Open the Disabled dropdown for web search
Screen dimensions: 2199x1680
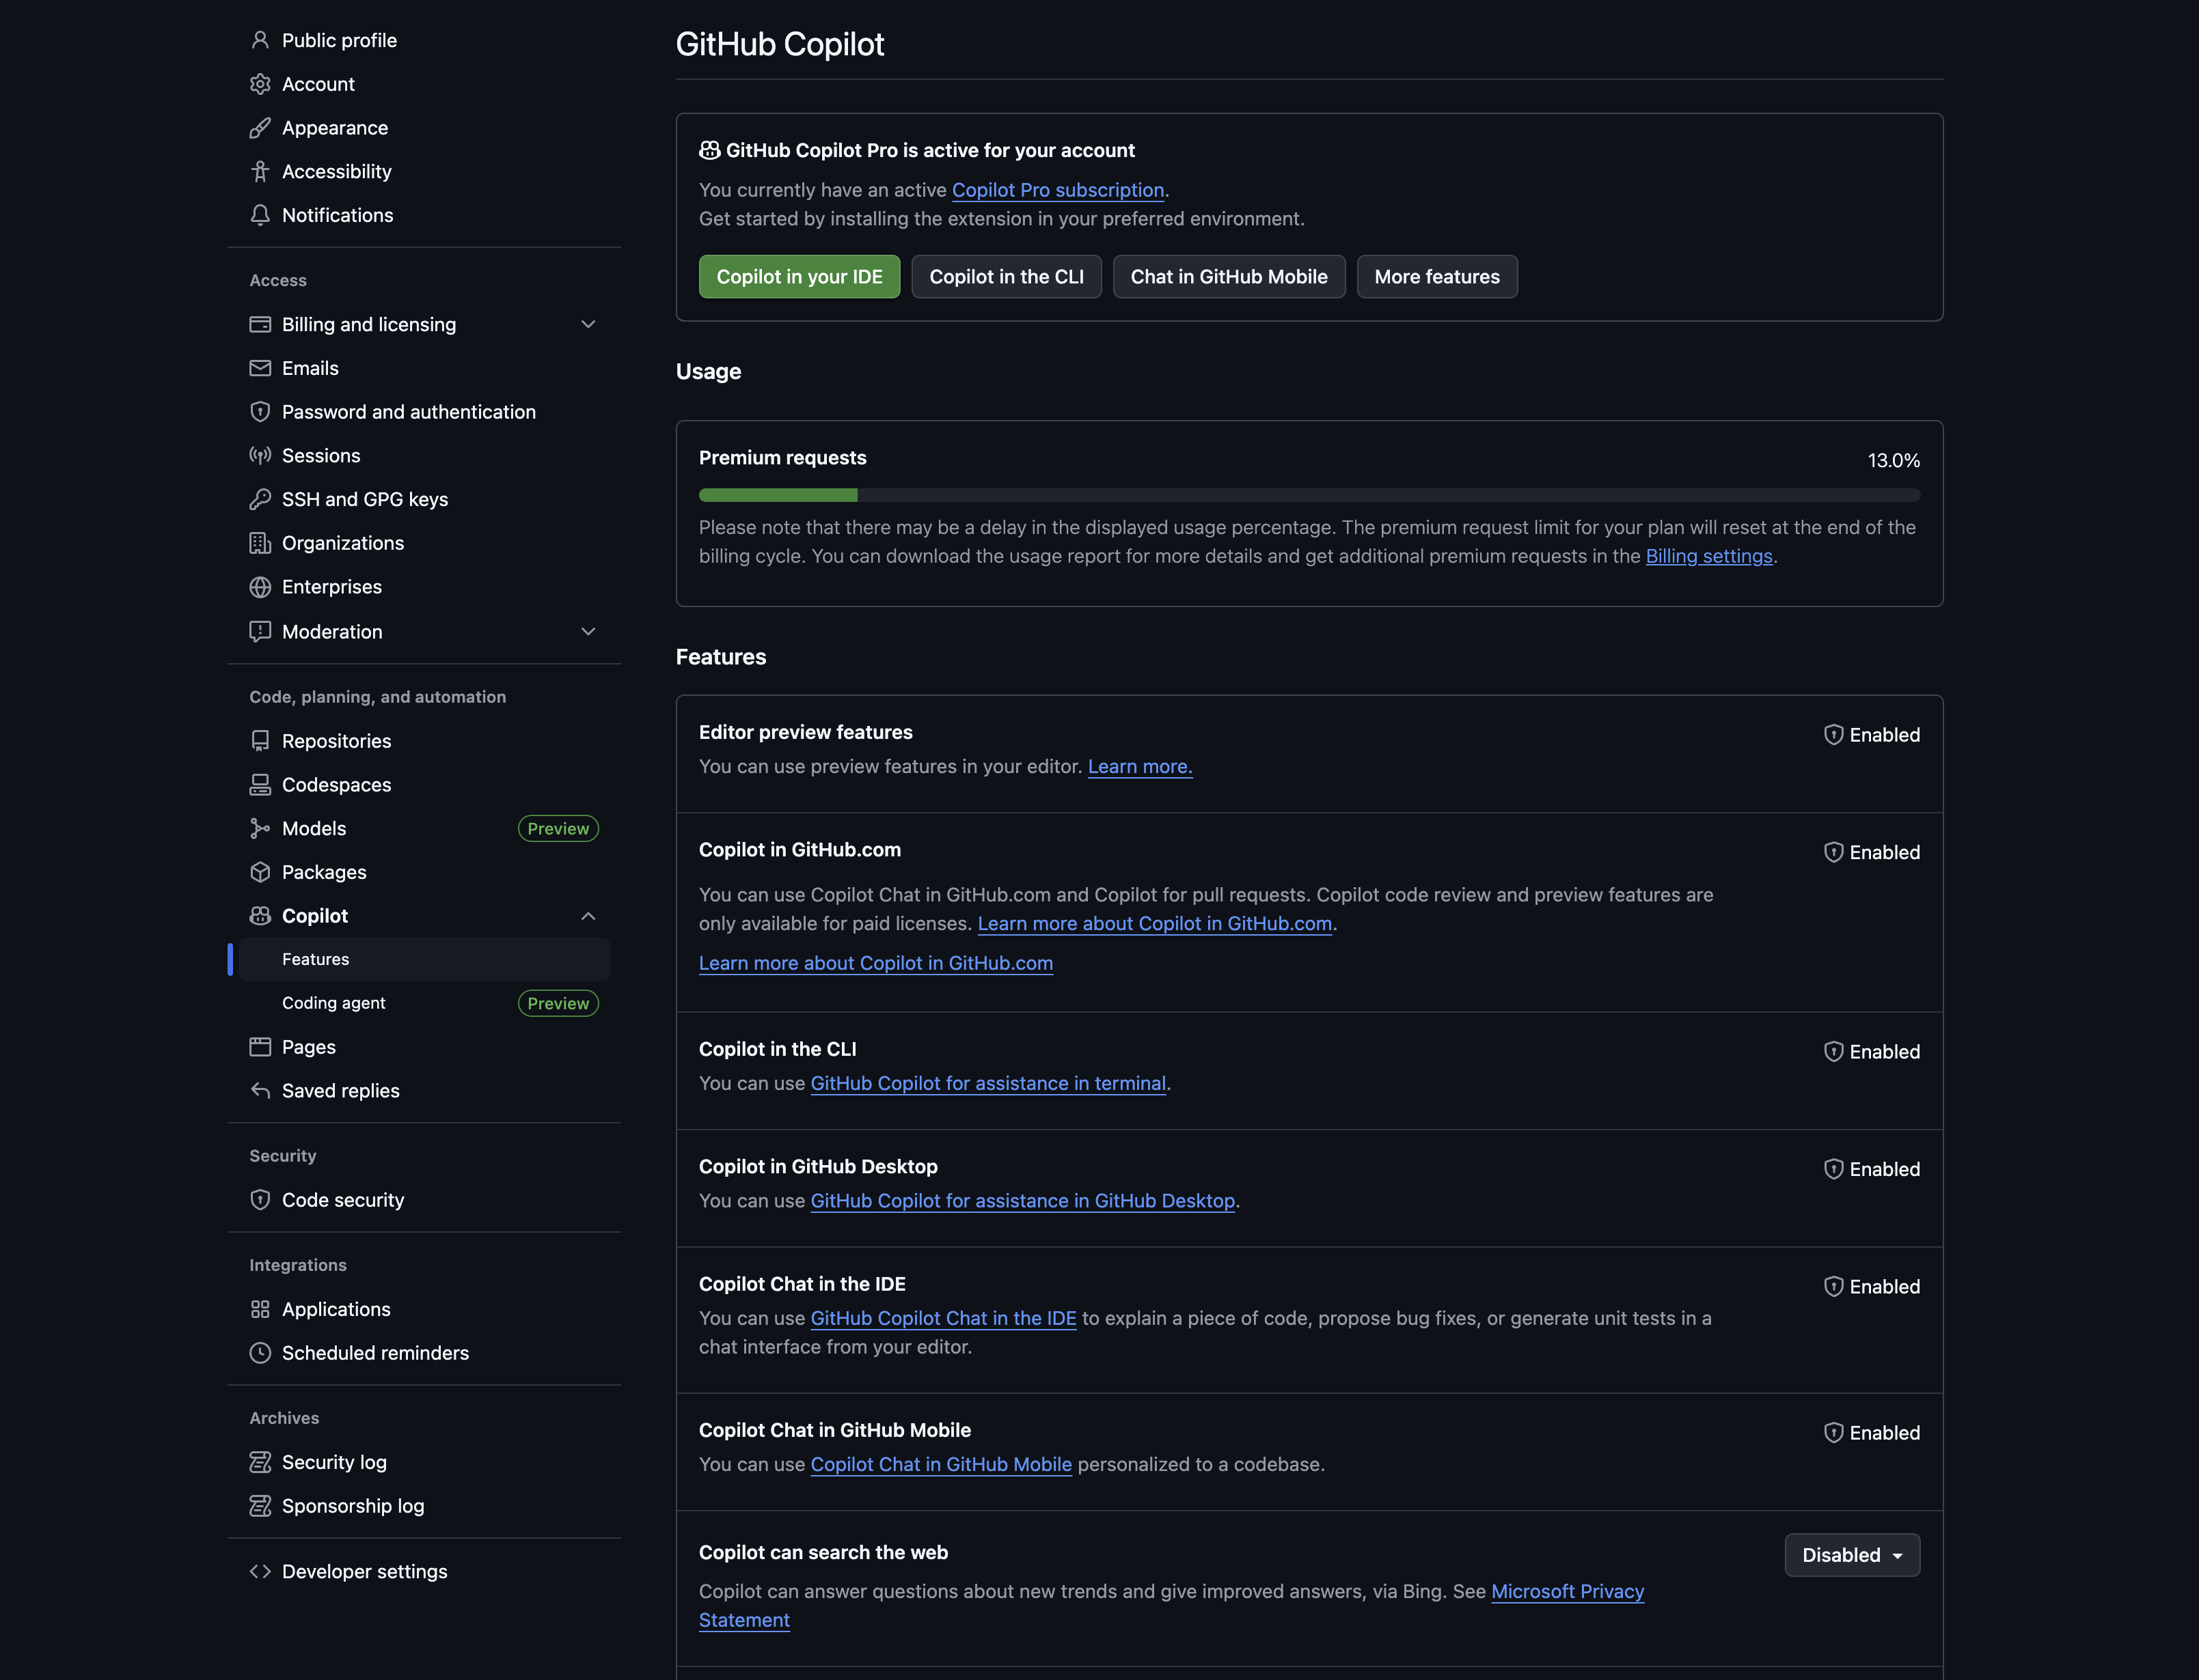click(1852, 1555)
